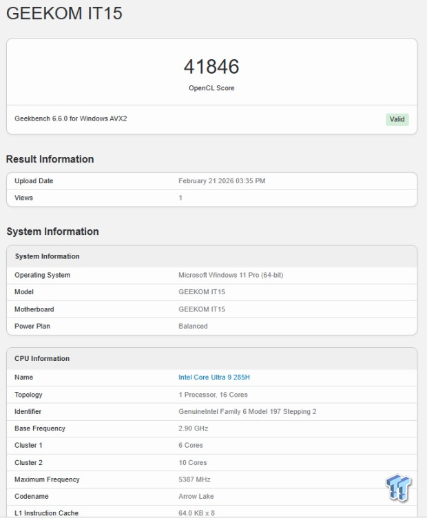
Task: Click the large System Information heading
Action: coord(52,231)
